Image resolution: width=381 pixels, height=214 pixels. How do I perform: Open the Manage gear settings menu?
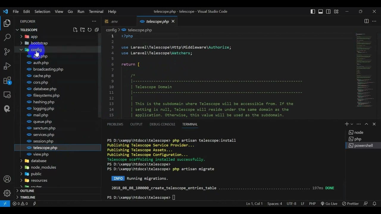point(7,193)
